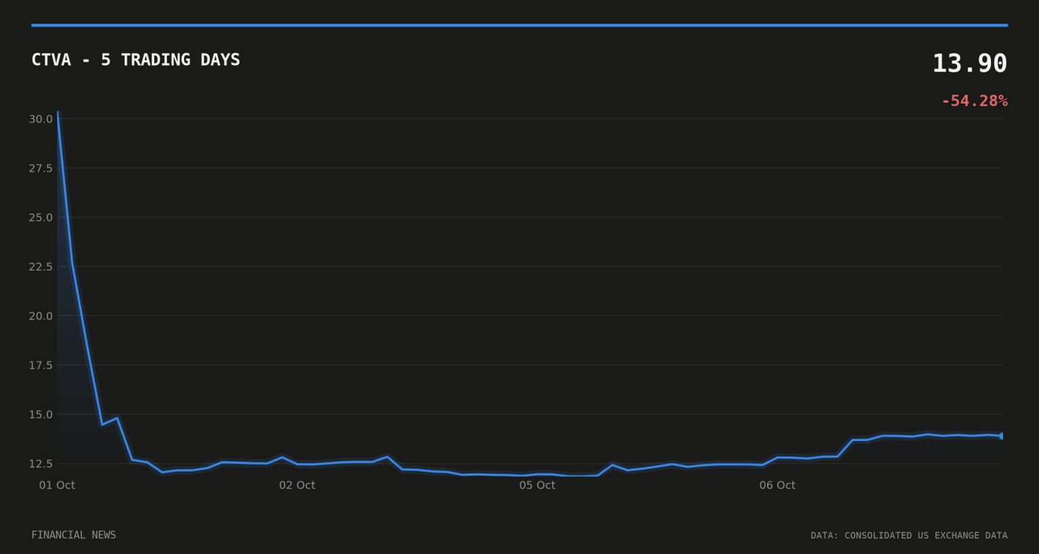Click the 27.5 y-axis label
This screenshot has height=554, width=1039.
coord(41,168)
